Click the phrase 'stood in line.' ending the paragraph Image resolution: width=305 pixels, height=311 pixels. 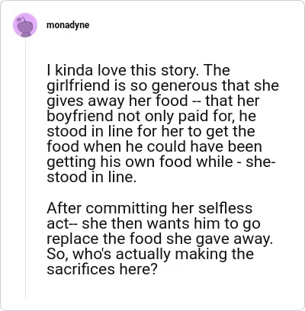point(91,177)
